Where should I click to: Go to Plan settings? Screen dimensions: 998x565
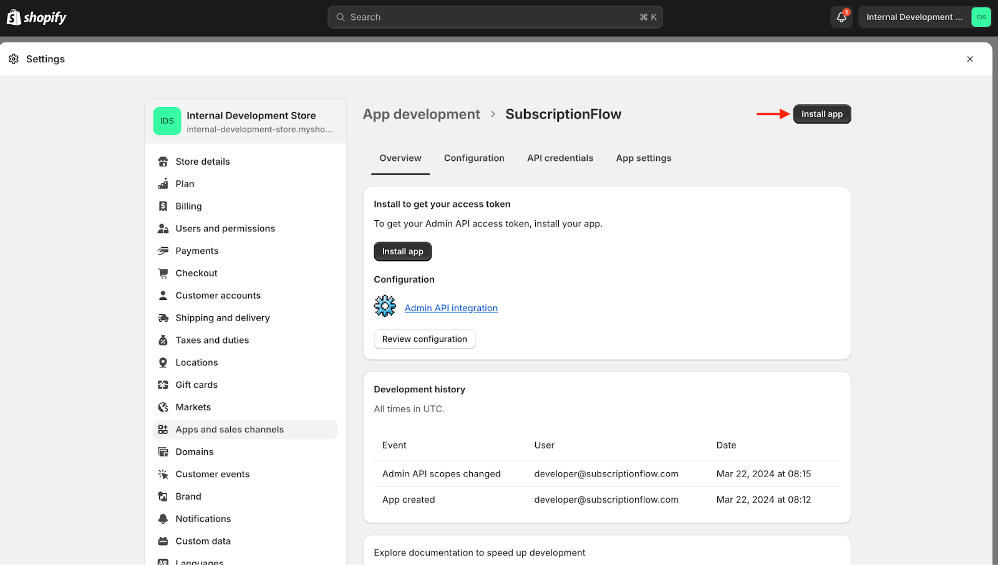pos(245,184)
